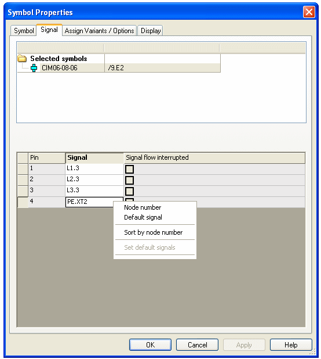Click the L3.3 signal cell
This screenshot has width=321, height=359.
tap(94, 191)
